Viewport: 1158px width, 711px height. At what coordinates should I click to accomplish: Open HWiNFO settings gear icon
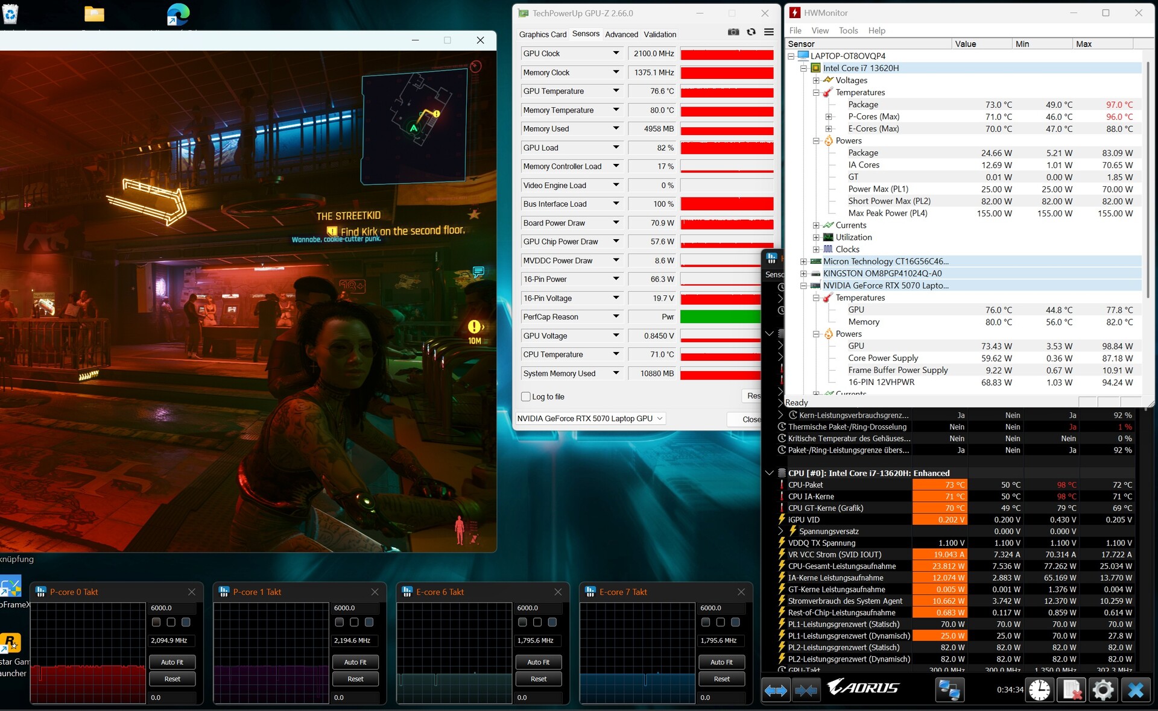pos(1103,690)
